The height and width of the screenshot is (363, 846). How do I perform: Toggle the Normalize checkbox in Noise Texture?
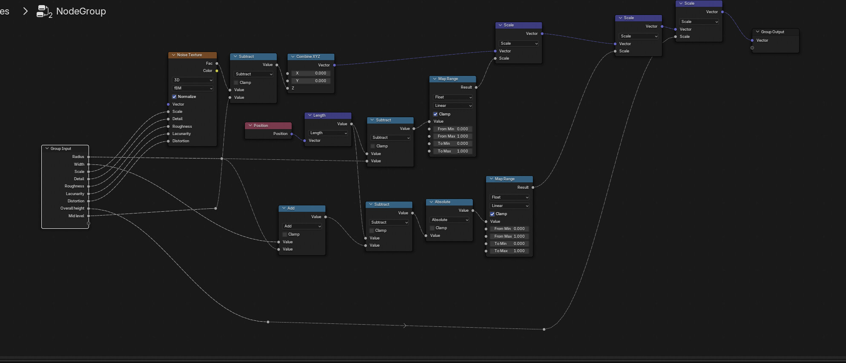point(174,97)
